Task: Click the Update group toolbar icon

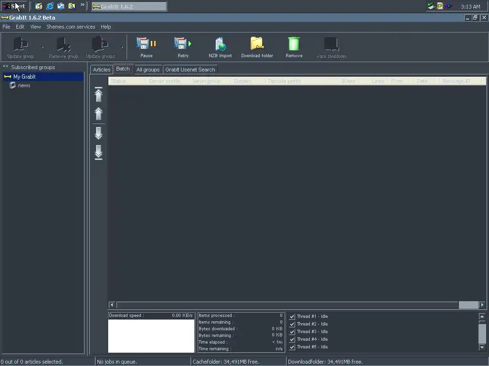Action: point(21,44)
